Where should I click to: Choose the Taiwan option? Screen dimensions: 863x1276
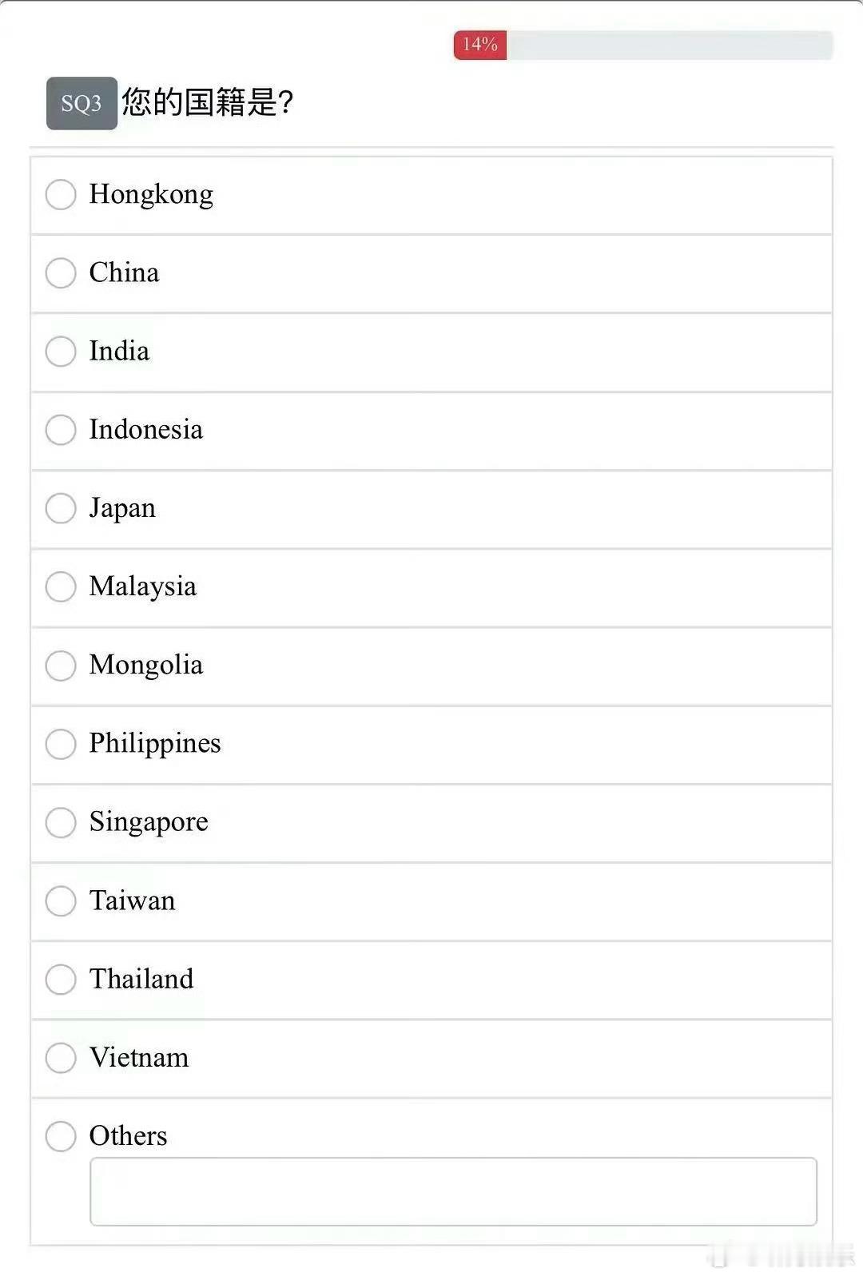[61, 900]
